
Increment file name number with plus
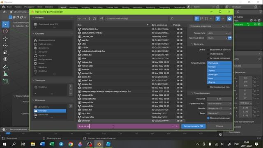pos(177,126)
